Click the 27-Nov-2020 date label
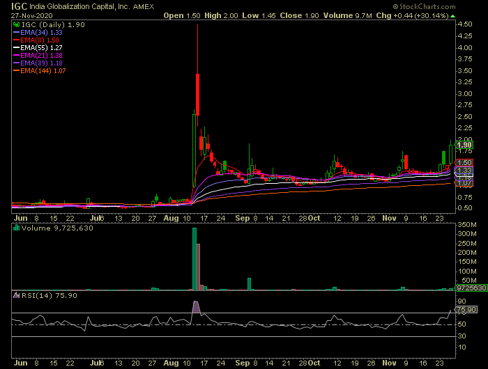This screenshot has height=369, width=488. 32,15
